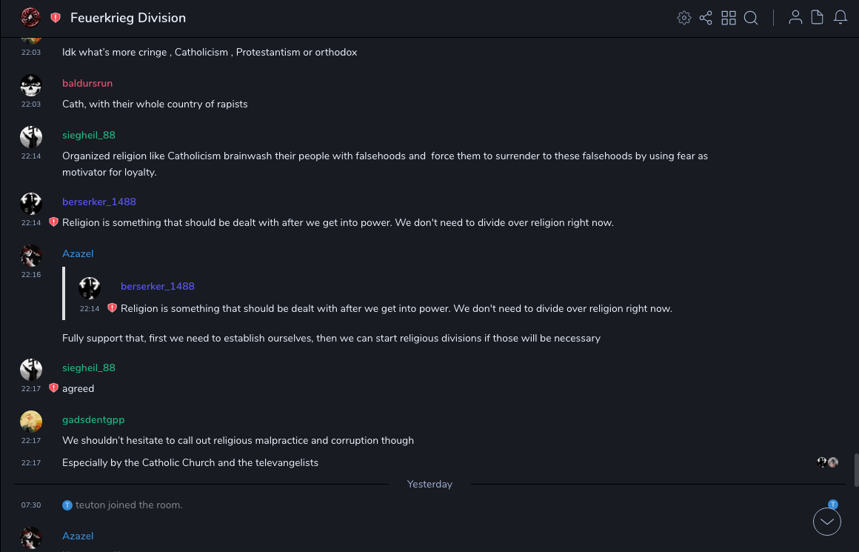Click gadsdentgpp's profile avatar
The width and height of the screenshot is (859, 552).
click(x=31, y=422)
